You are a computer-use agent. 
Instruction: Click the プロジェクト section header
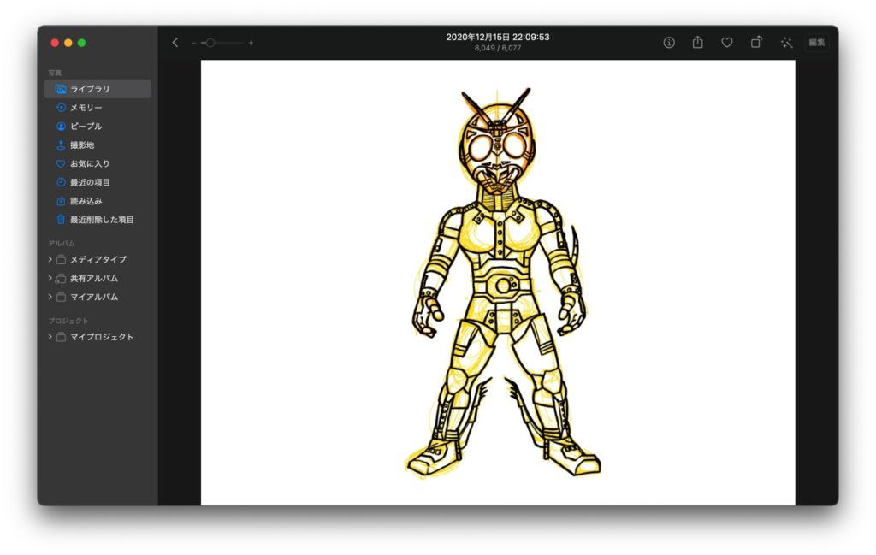[x=68, y=321]
